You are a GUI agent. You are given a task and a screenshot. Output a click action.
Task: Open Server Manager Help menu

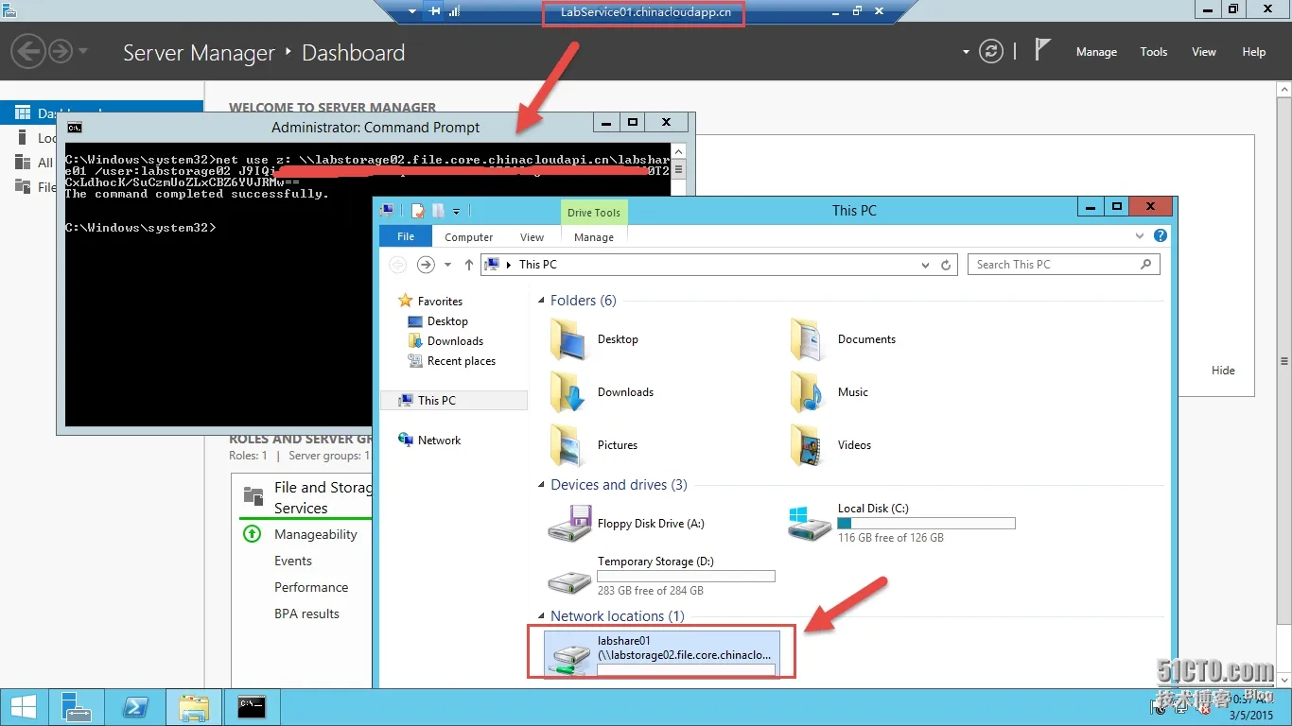pos(1254,52)
